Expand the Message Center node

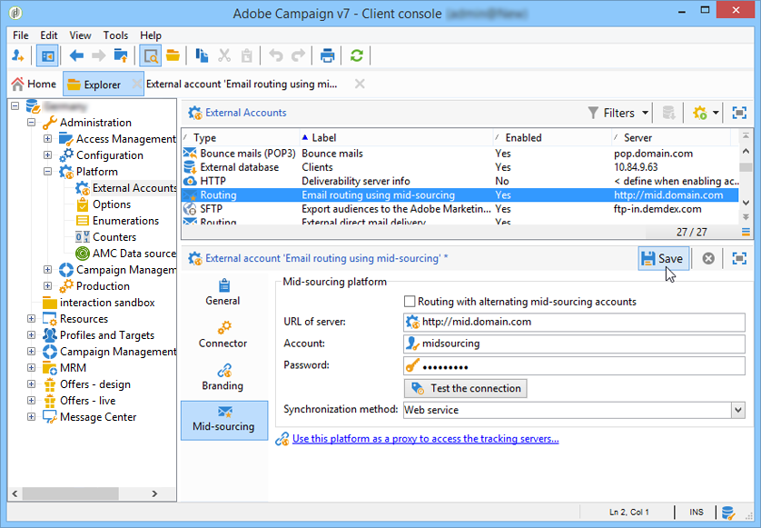coord(32,417)
